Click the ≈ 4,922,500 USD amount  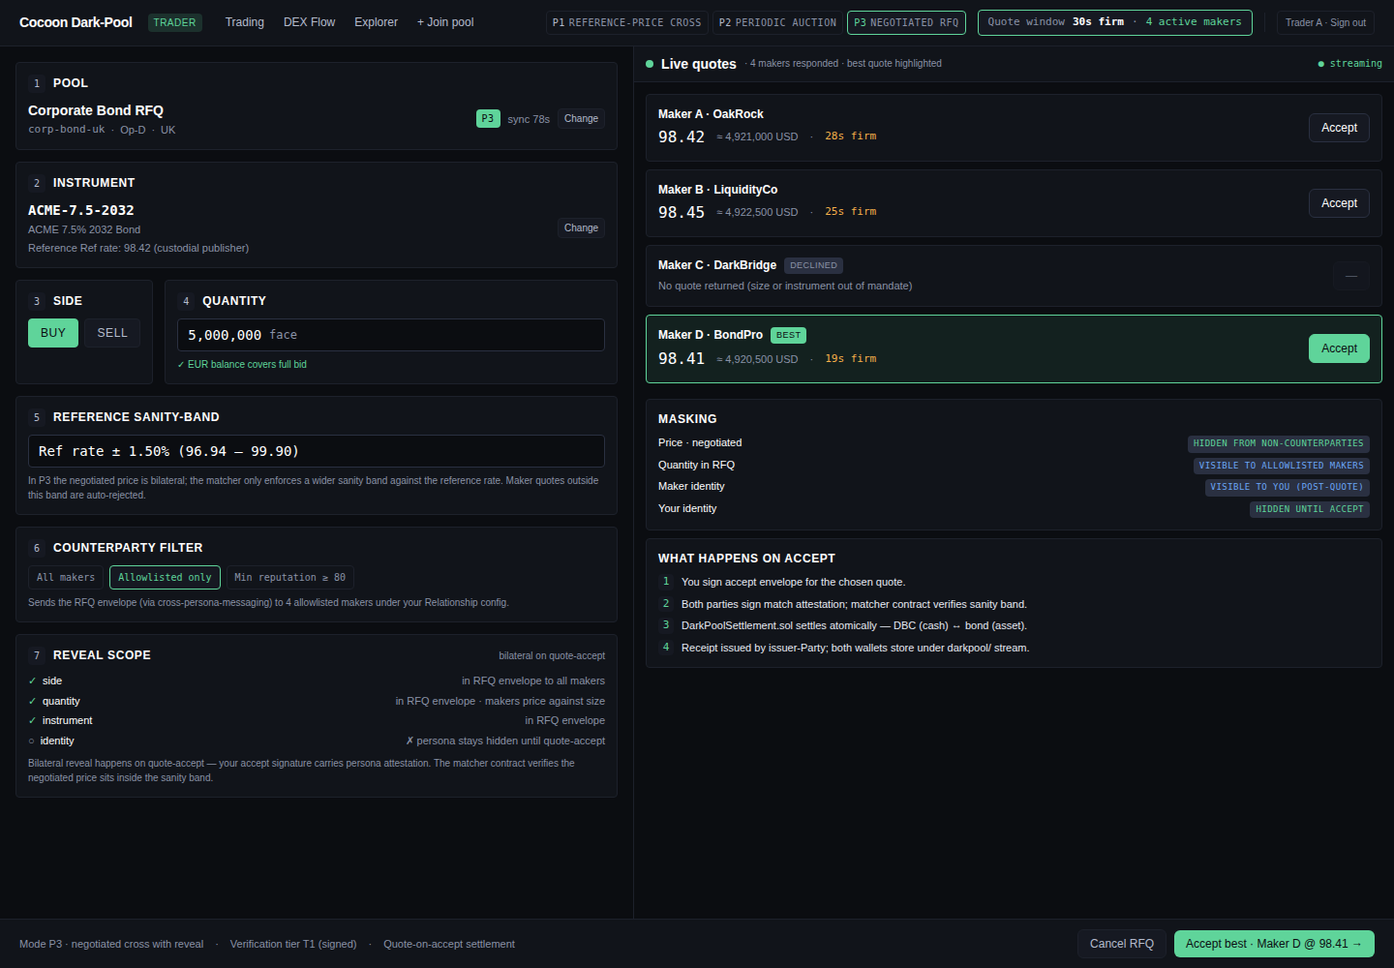pos(757,212)
